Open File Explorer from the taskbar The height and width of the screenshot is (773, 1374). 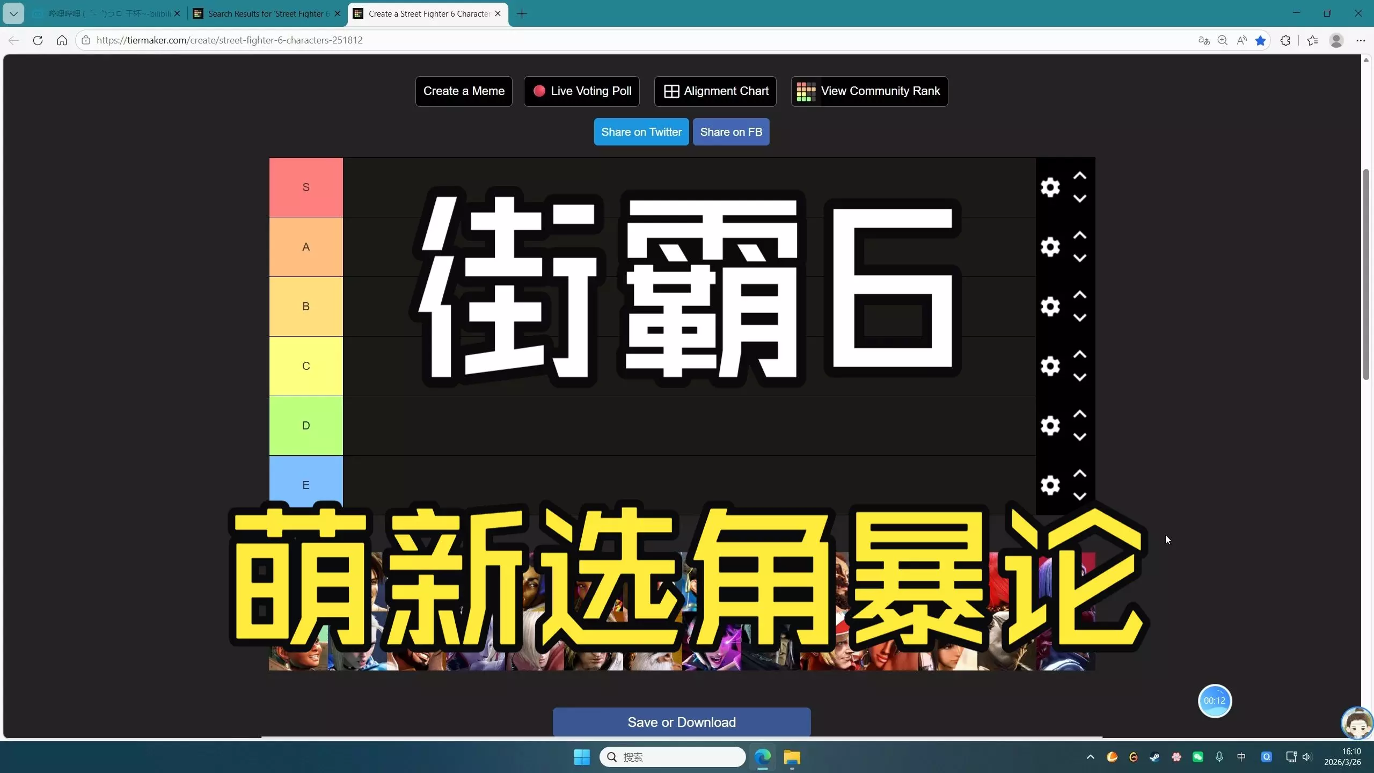(792, 757)
